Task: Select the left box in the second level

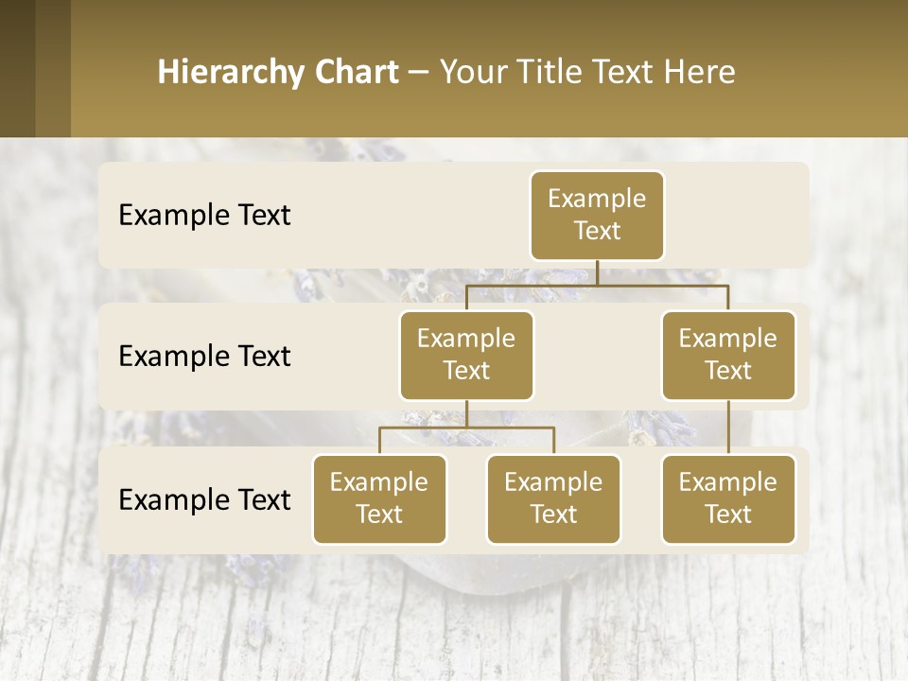Action: [466, 355]
